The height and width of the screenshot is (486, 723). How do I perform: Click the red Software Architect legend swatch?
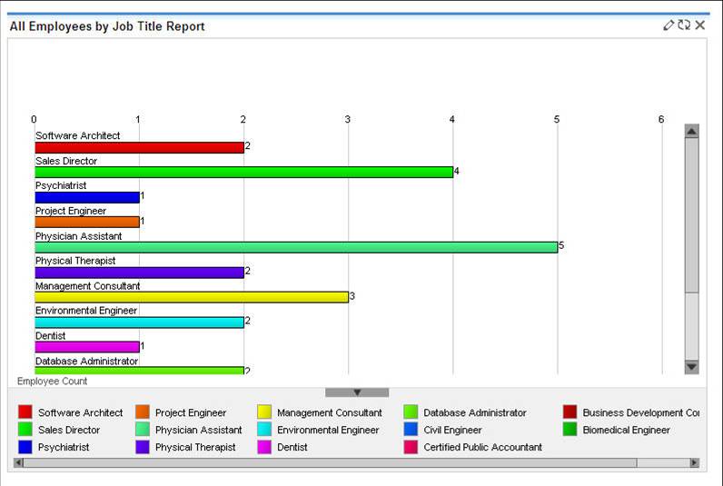25,412
